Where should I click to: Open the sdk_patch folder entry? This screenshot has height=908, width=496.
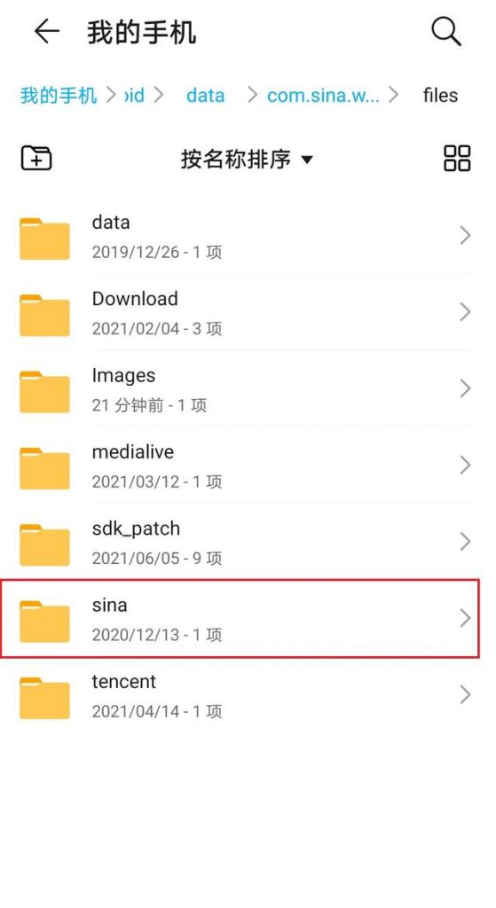[240, 542]
